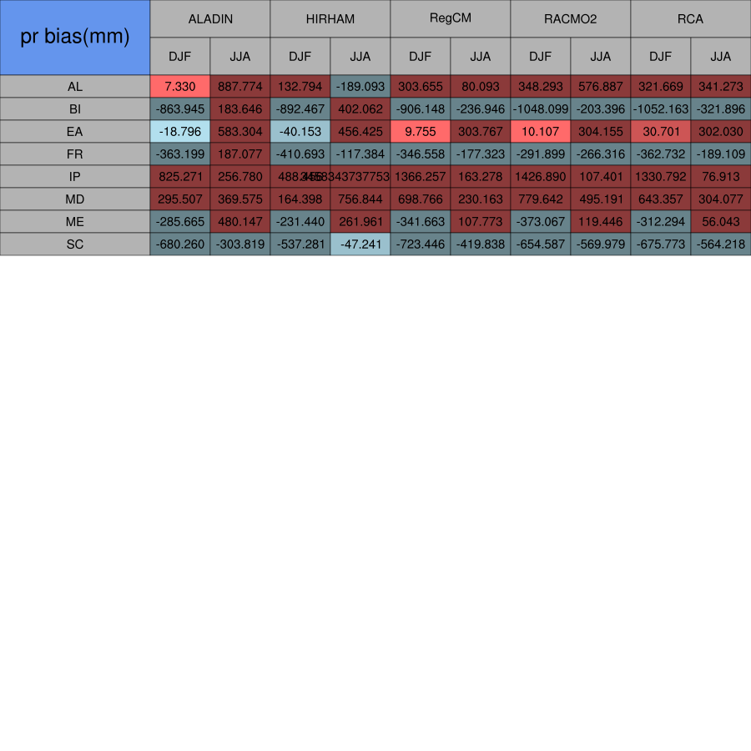Select the ALADIN column header
Image resolution: width=751 pixels, height=751 pixels.
pos(210,18)
